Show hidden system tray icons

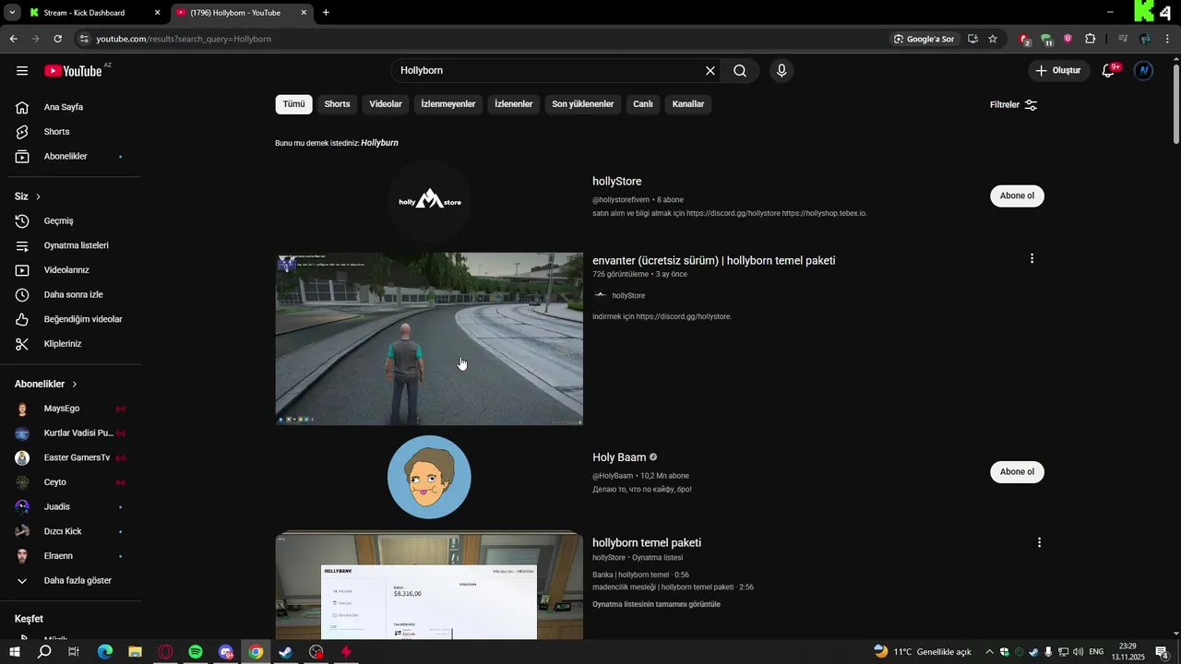coord(989,652)
